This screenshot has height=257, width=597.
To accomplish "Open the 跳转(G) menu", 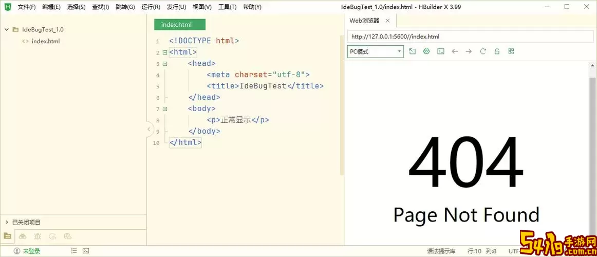I will coord(125,7).
